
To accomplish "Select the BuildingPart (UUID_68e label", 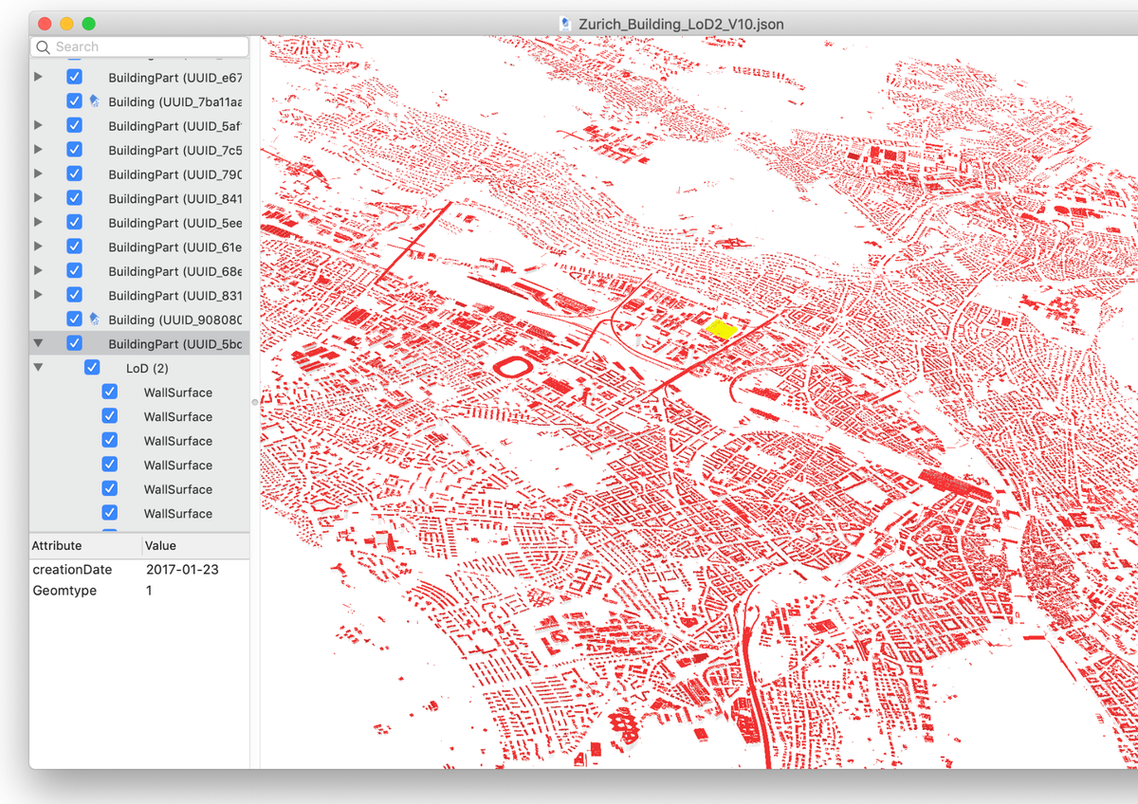I will coord(175,271).
